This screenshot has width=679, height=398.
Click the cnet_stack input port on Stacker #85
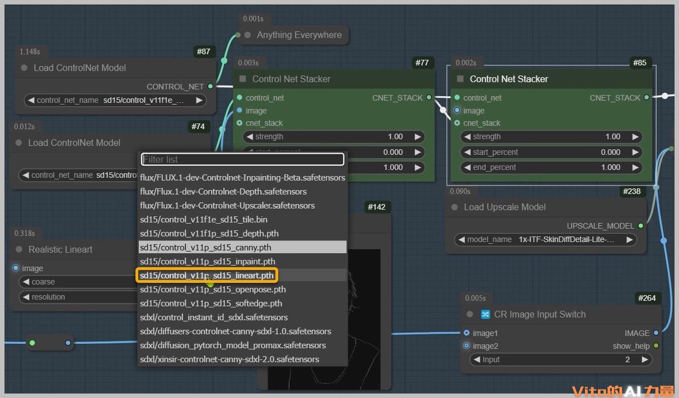pos(457,123)
